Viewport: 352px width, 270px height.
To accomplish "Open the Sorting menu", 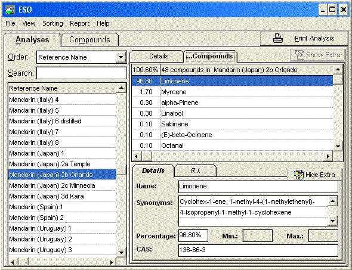I will 53,23.
